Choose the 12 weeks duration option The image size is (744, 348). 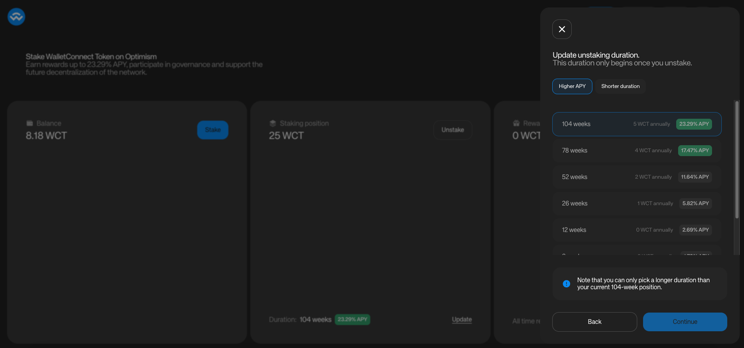(637, 230)
